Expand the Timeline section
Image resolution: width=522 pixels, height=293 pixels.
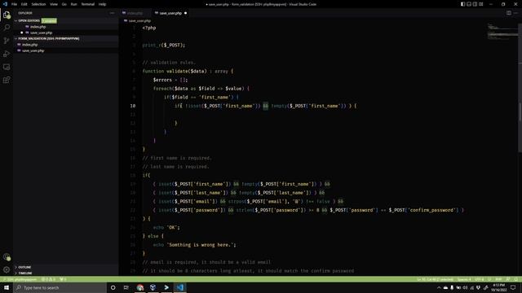click(66, 273)
